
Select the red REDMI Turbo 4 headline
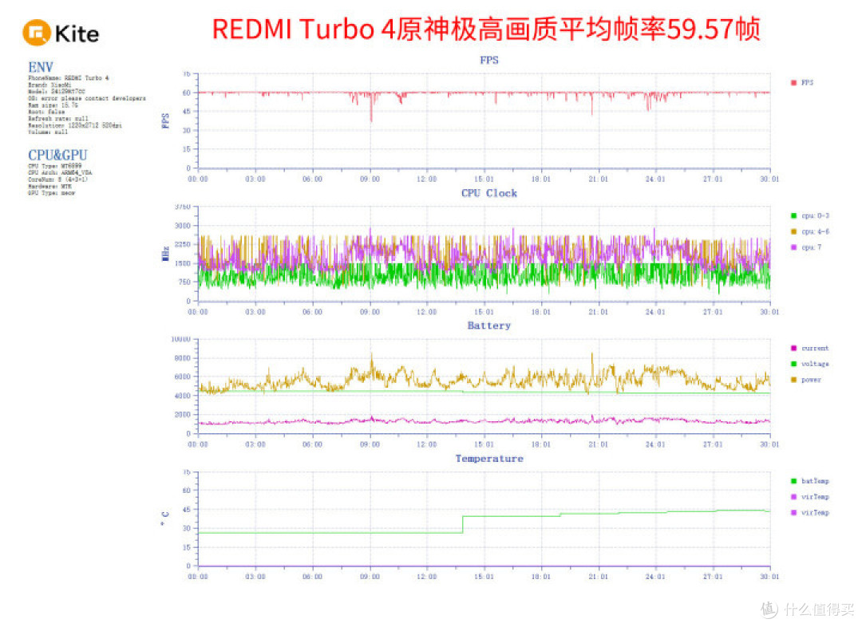(x=486, y=30)
